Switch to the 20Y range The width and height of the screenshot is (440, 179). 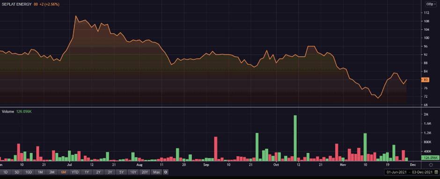coord(145,172)
